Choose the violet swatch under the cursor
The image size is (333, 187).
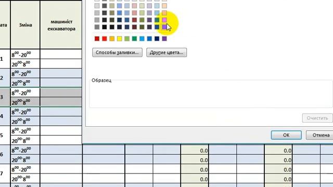tap(164, 27)
